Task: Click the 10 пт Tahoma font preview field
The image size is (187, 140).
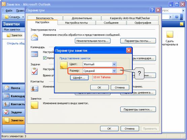Action: coord(109,77)
